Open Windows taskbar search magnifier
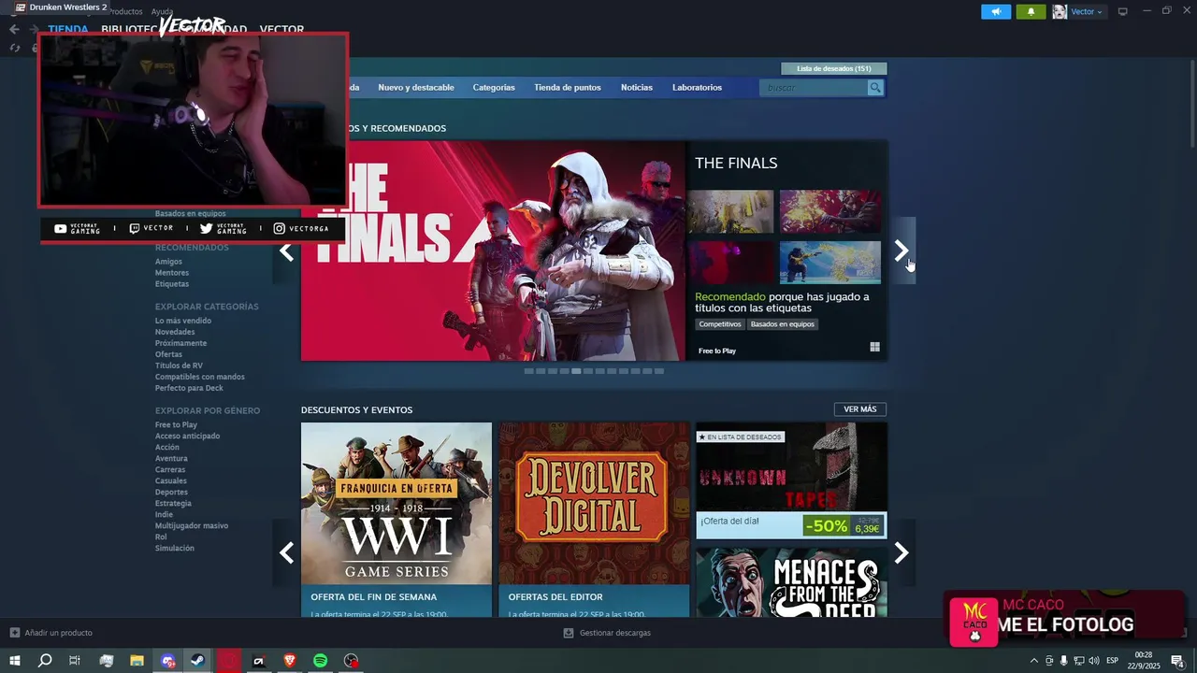Viewport: 1197px width, 673px height. 45,661
